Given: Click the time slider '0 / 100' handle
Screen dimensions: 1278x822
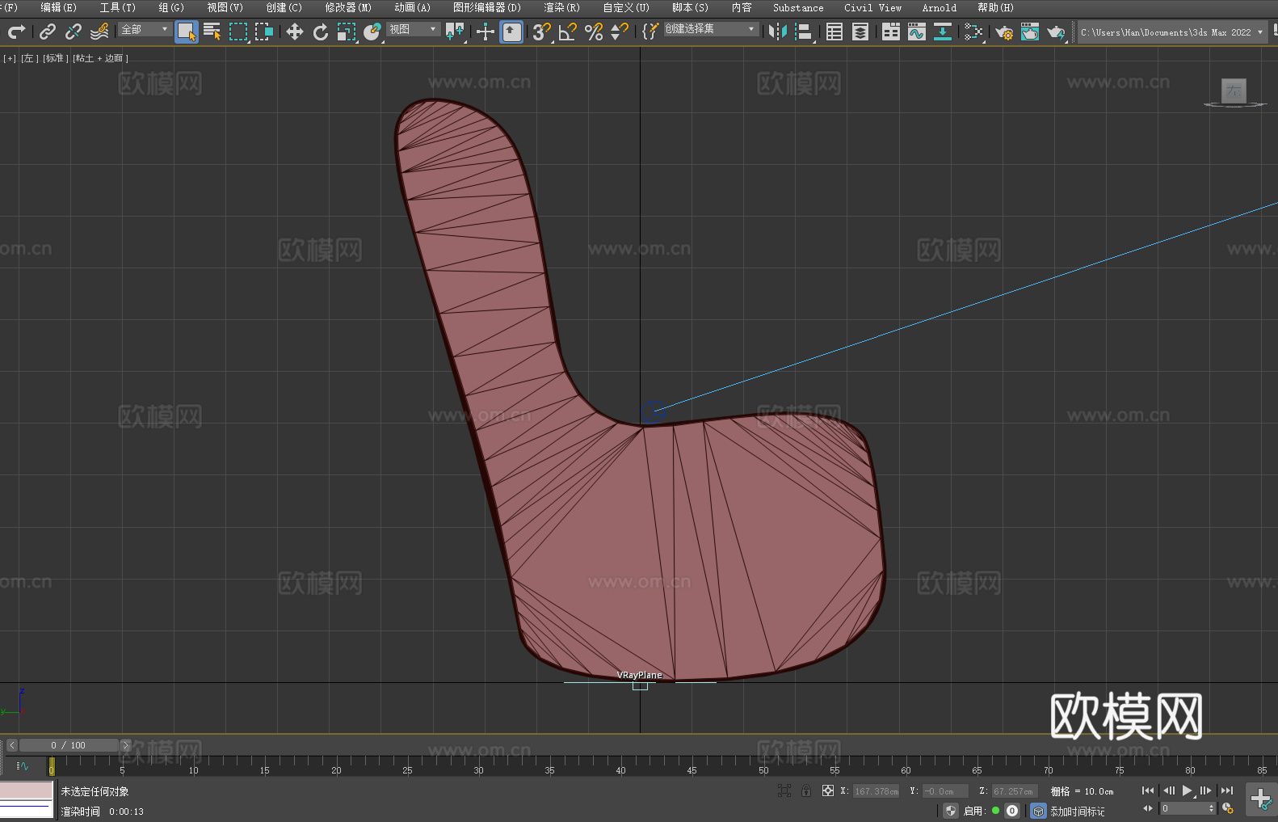Looking at the screenshot, I should coord(69,745).
